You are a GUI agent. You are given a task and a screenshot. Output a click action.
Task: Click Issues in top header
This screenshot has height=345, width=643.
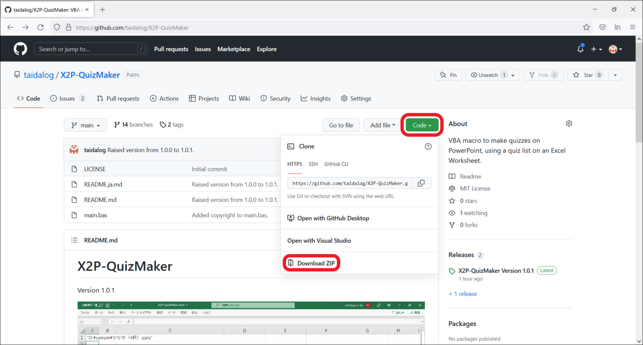click(203, 49)
